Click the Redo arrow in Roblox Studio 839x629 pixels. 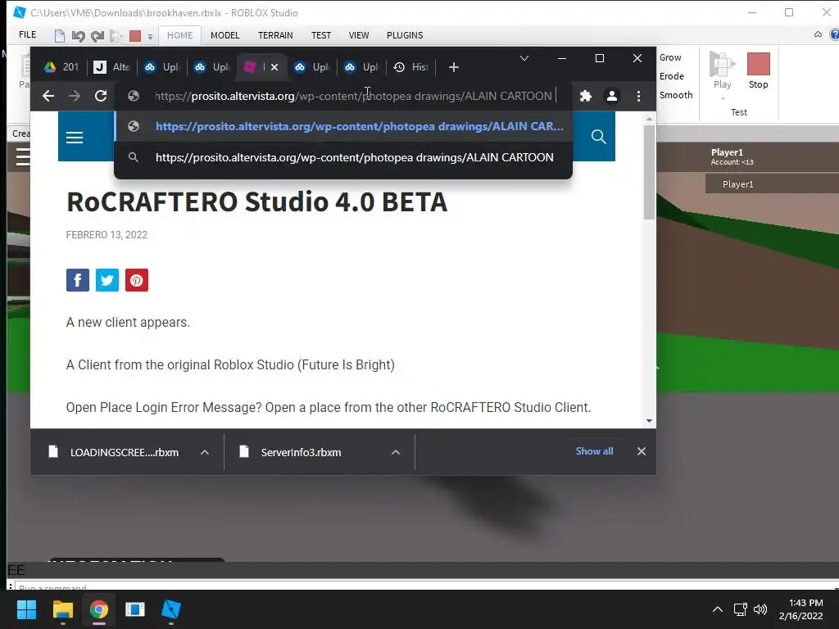pyautogui.click(x=97, y=36)
